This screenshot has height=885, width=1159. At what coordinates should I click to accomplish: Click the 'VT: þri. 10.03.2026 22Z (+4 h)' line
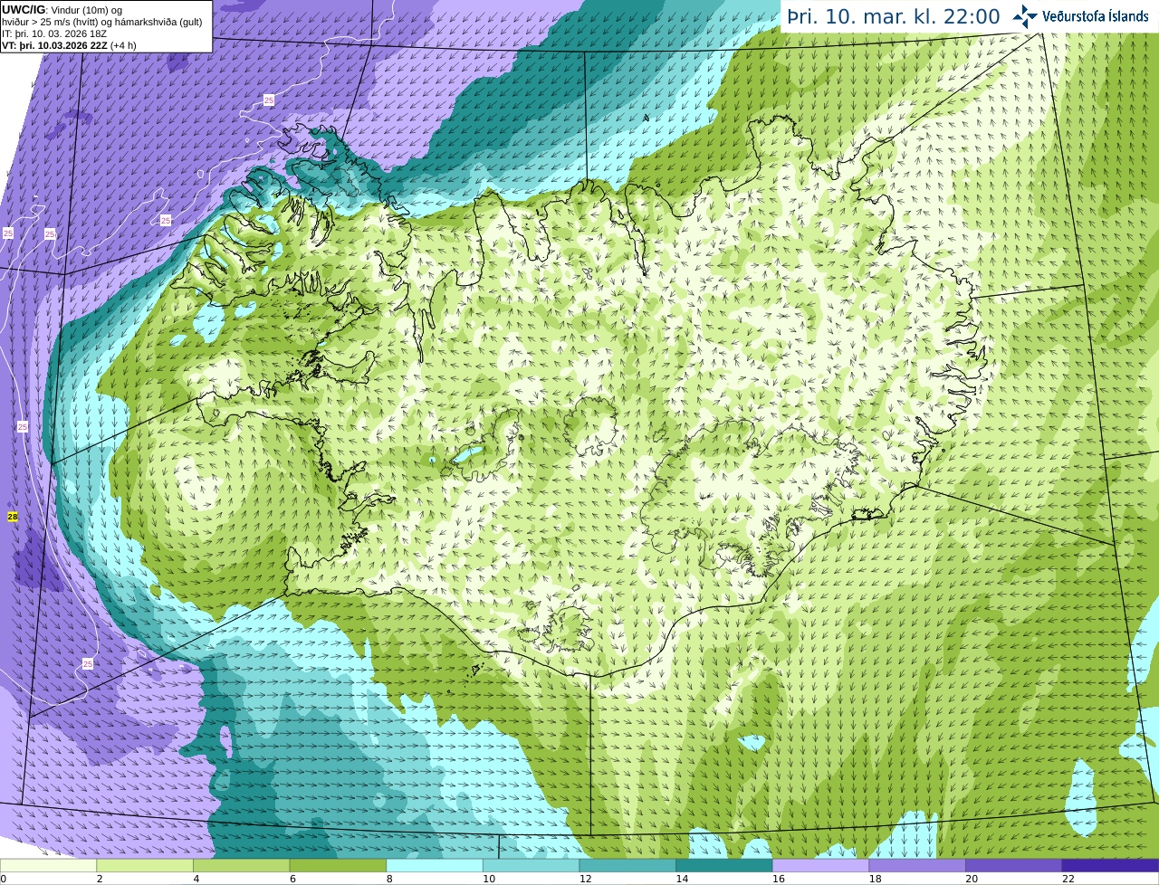click(70, 45)
